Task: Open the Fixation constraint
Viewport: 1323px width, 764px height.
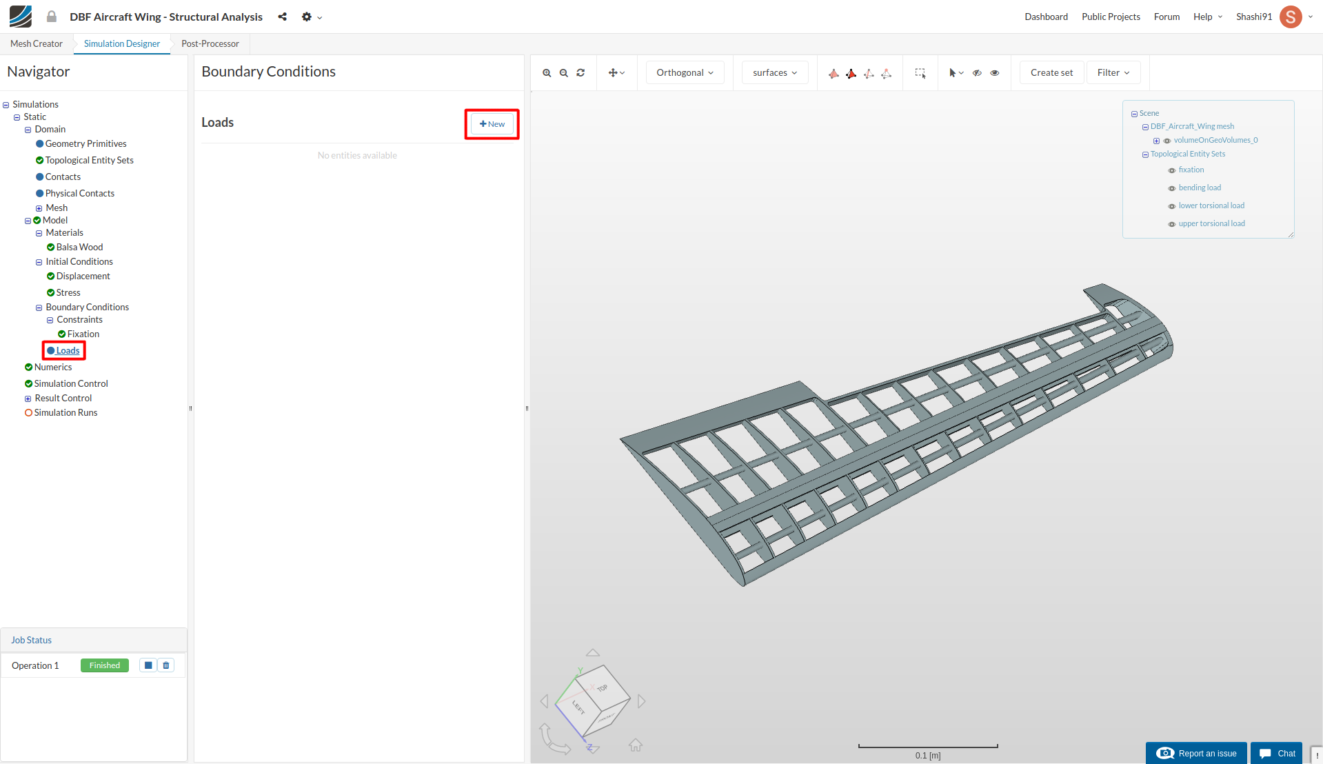Action: tap(83, 334)
